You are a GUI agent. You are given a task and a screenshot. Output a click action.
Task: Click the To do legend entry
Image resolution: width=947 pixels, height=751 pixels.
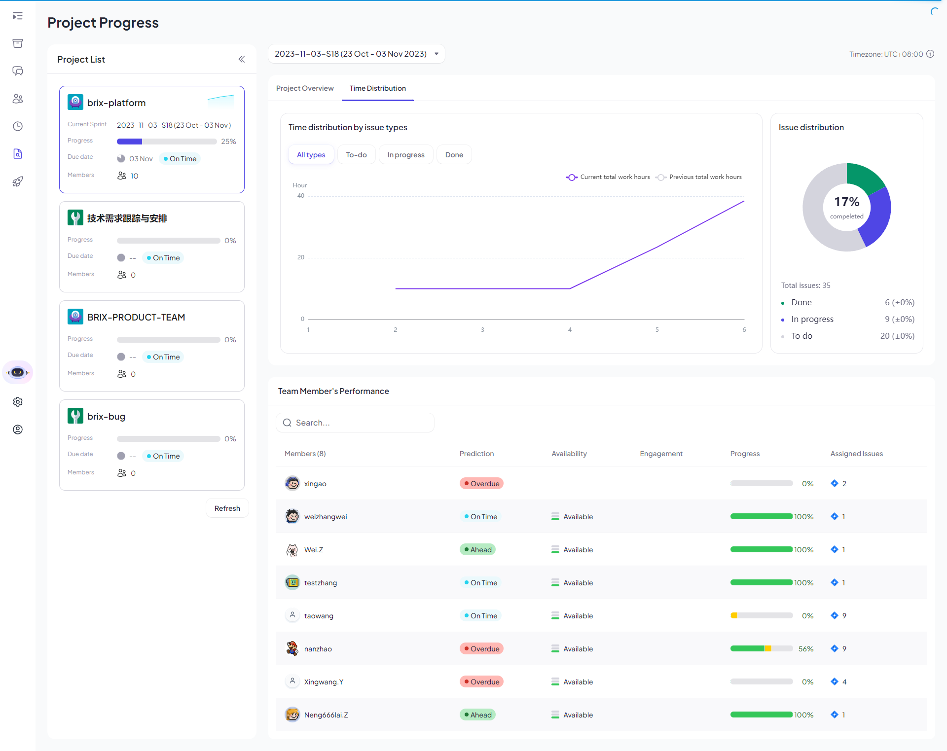(848, 336)
